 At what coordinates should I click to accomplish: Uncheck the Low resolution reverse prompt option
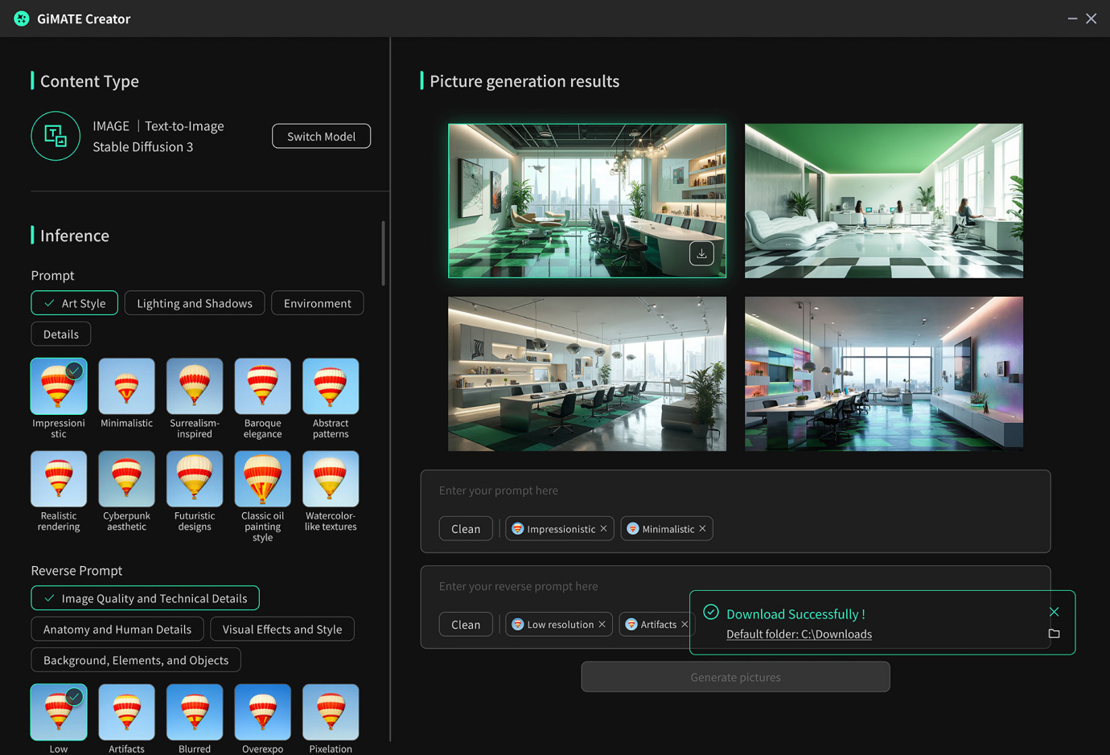pos(59,712)
